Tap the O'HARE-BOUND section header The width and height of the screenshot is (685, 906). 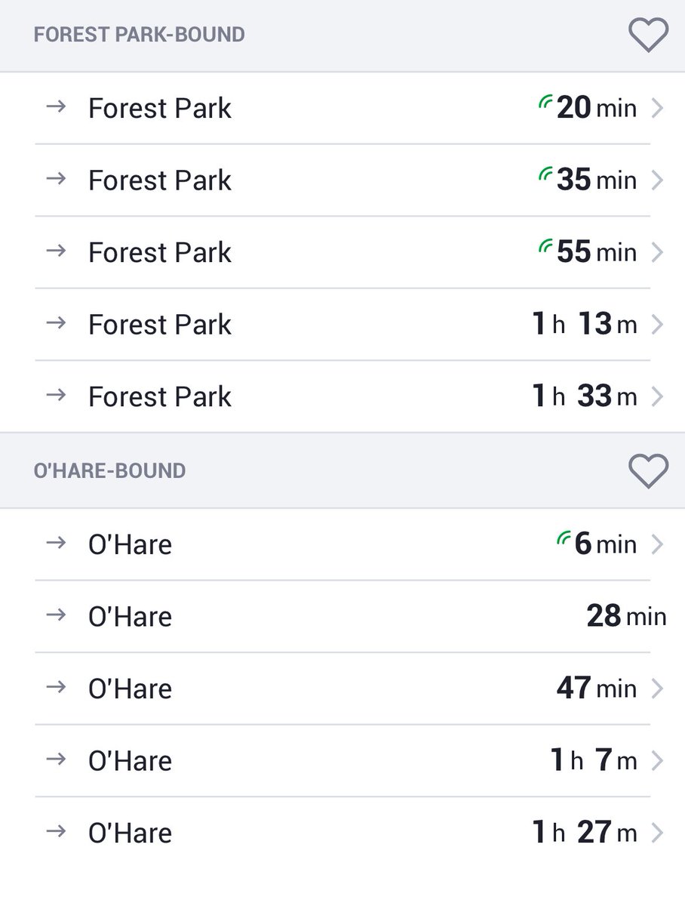pyautogui.click(x=110, y=472)
